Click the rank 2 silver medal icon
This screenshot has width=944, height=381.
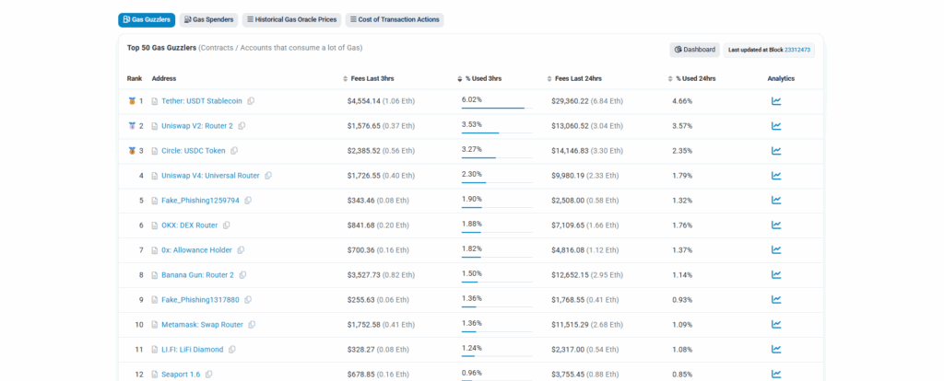click(132, 125)
